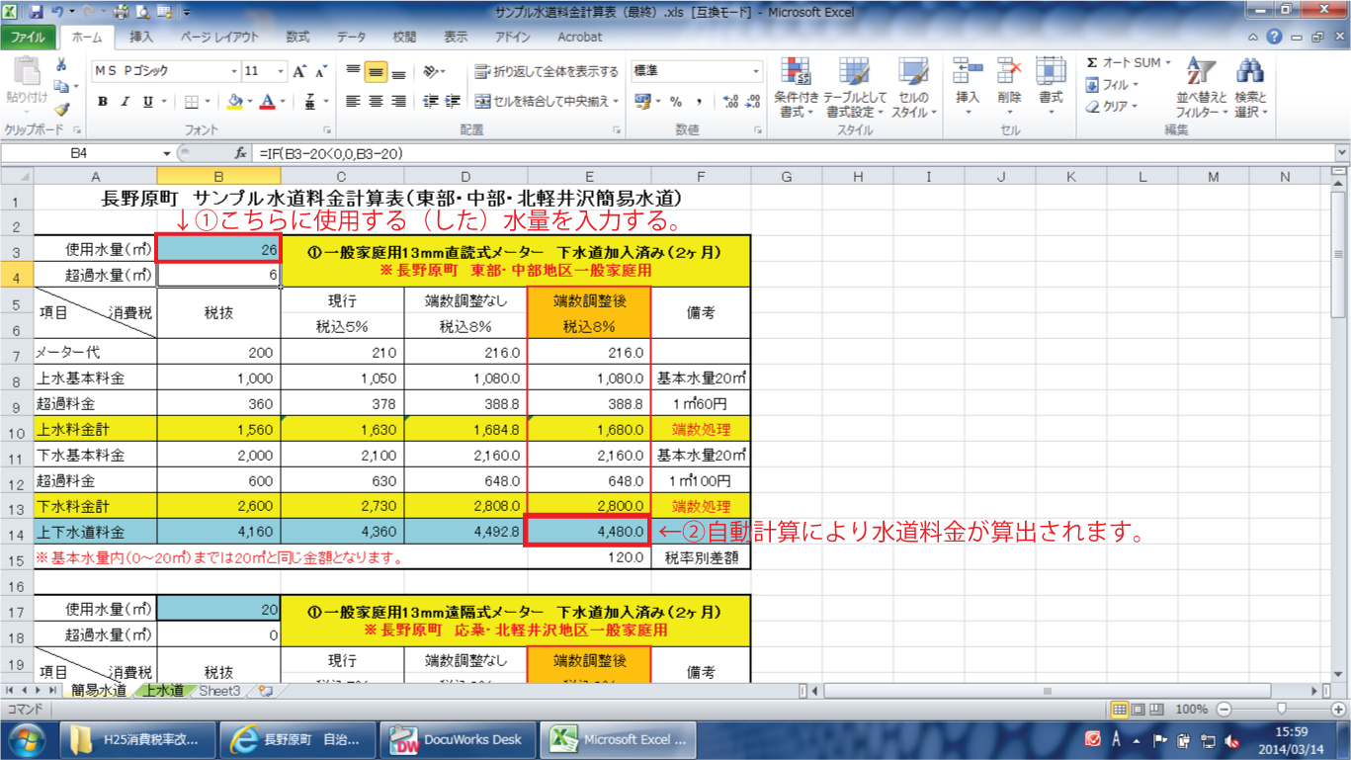Open the Name Box dropdown arrow
The width and height of the screenshot is (1351, 760).
(x=166, y=153)
